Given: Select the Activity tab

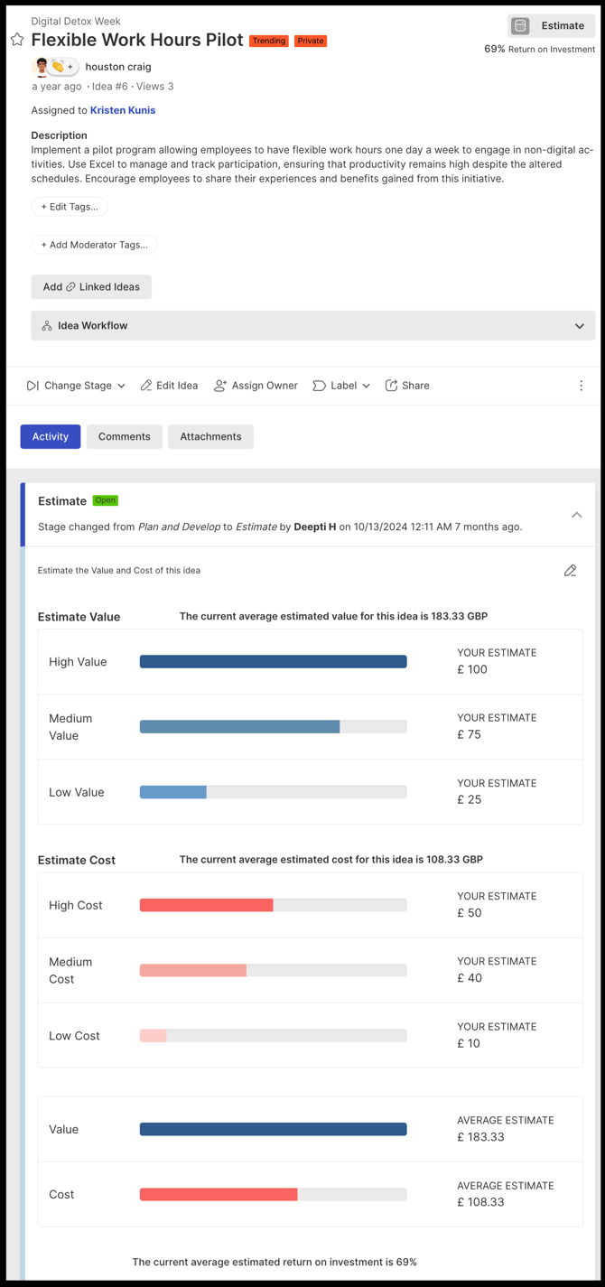Looking at the screenshot, I should click(x=51, y=437).
